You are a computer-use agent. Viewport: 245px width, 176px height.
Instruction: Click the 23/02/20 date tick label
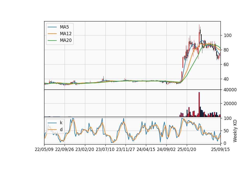(x=85, y=149)
